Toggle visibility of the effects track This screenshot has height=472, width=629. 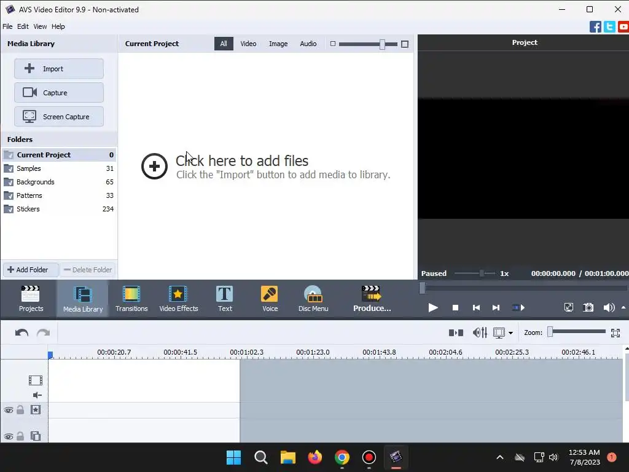pos(9,410)
